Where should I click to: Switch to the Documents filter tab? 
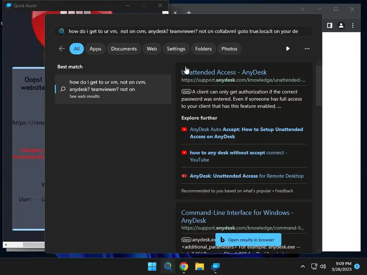pyautogui.click(x=124, y=49)
